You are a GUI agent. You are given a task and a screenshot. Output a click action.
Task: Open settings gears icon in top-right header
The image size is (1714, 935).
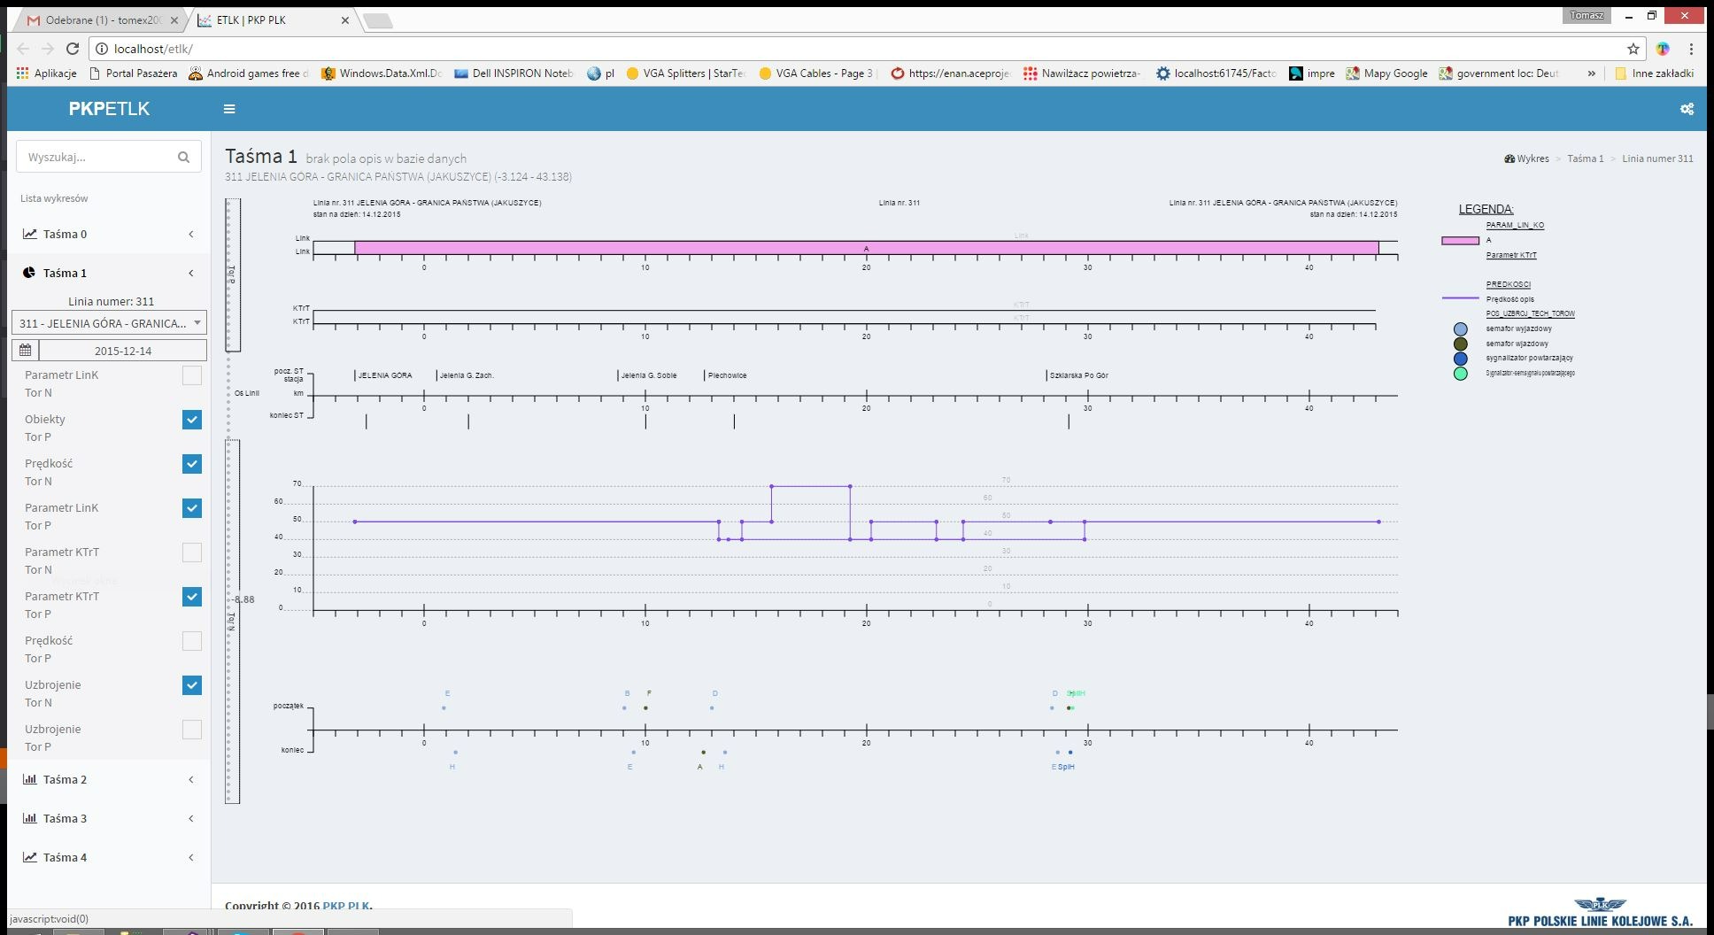pyautogui.click(x=1686, y=109)
